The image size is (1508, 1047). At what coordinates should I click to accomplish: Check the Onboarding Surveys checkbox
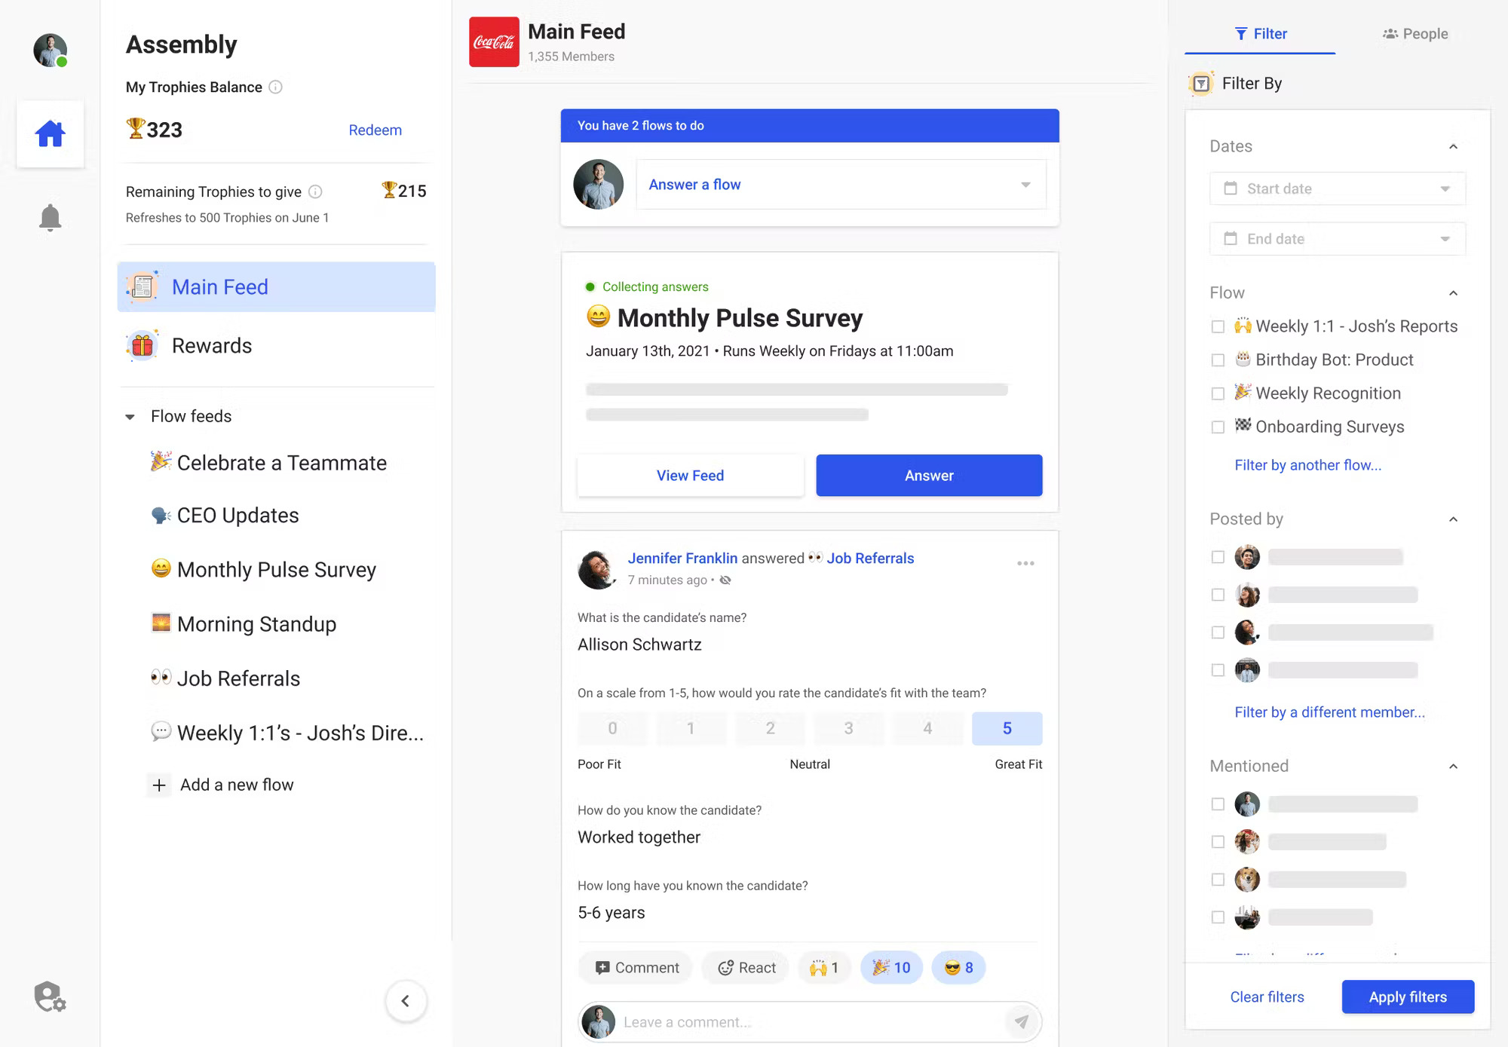point(1218,427)
